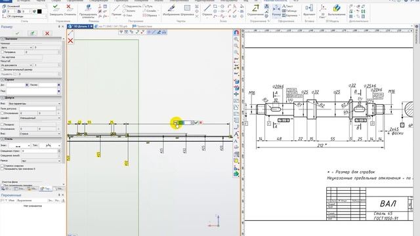Click the zoom magnifier icon in view toolbar
Image resolution: width=420 pixels, height=236 pixels.
click(236, 39)
